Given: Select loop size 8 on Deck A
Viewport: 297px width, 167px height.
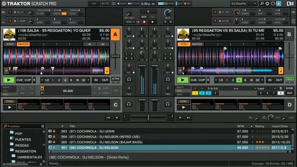Looking at the screenshot, I should pyautogui.click(x=71, y=80).
